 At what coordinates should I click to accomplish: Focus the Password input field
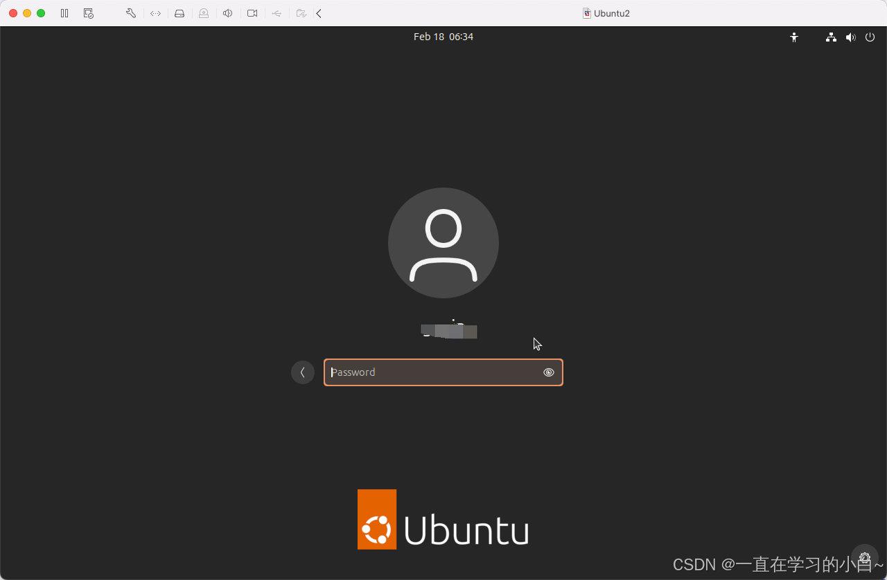pyautogui.click(x=443, y=372)
